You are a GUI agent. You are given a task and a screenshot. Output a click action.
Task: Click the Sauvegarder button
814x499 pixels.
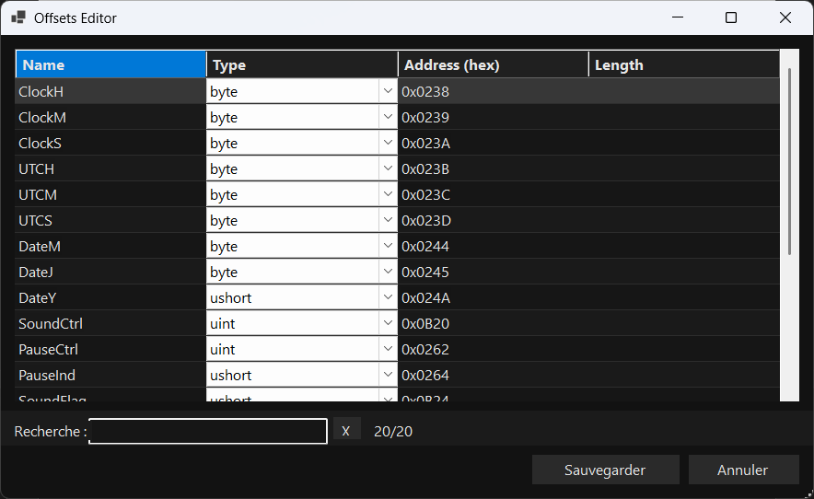coord(605,470)
